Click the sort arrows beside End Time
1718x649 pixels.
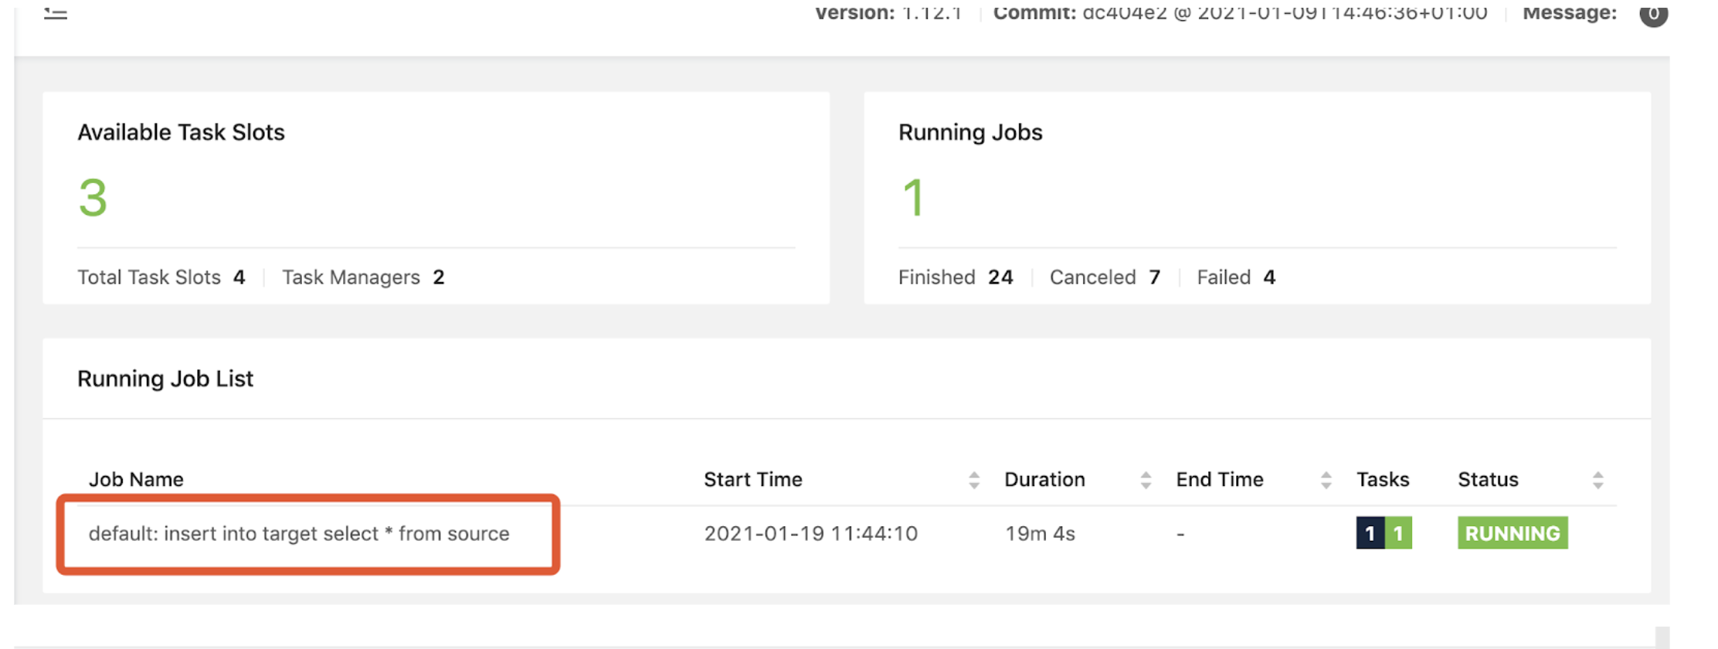1326,481
